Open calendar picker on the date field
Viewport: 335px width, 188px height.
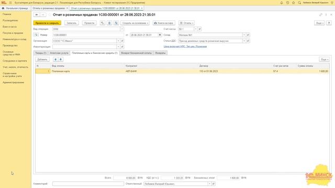(x=160, y=35)
